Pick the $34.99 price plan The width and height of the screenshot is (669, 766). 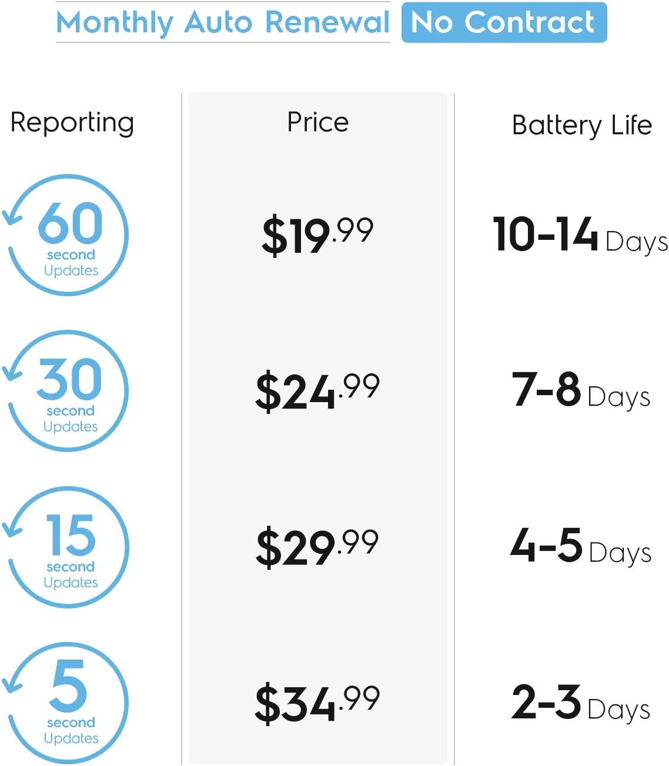(x=317, y=703)
